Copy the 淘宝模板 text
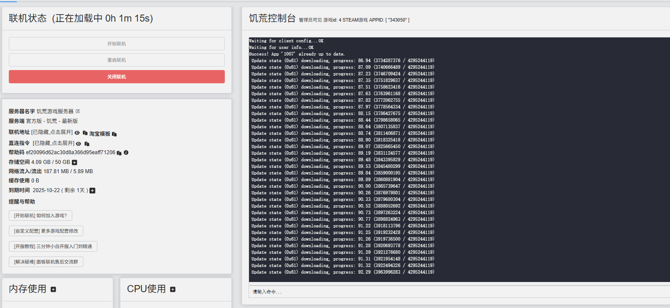 (x=115, y=134)
